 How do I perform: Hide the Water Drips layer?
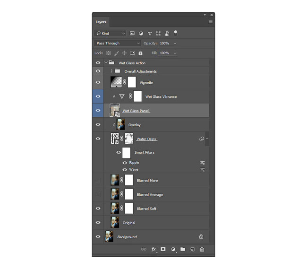tap(98, 139)
